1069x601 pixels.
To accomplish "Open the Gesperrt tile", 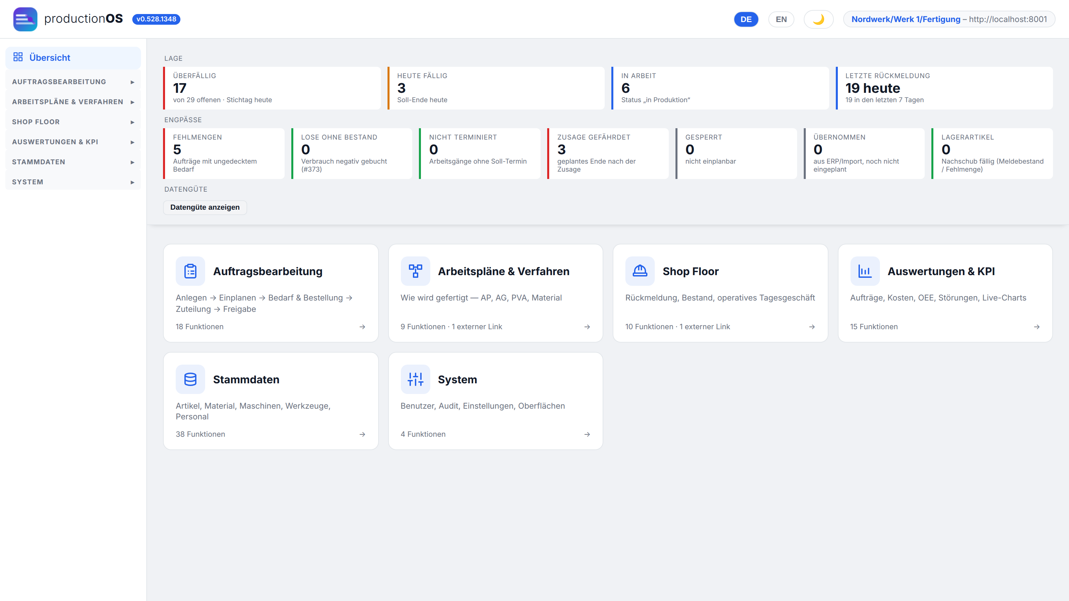I will tap(736, 154).
